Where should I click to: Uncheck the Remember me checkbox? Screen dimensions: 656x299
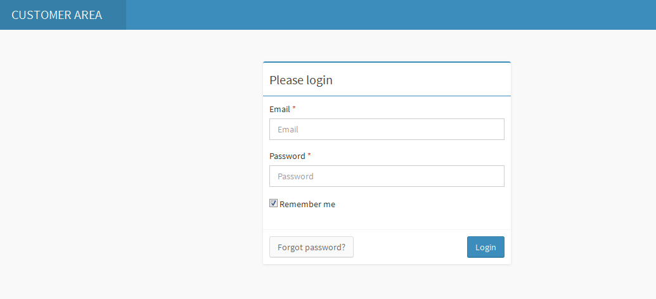tap(274, 203)
